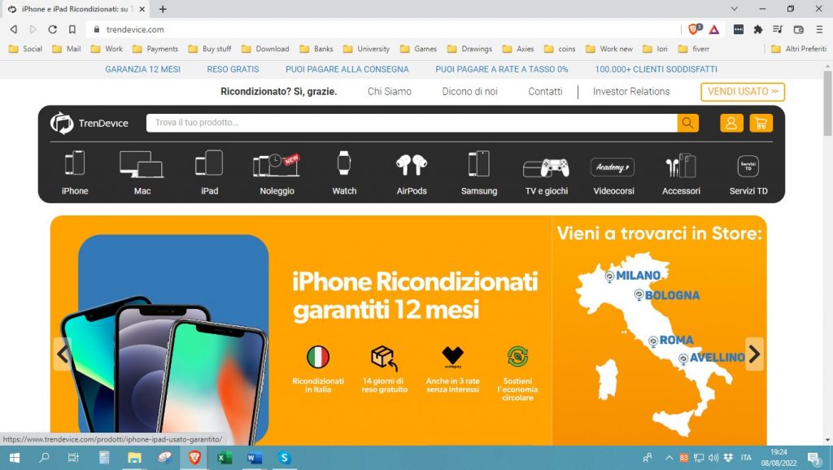Open the Chi Siamo menu item
Image resolution: width=833 pixels, height=470 pixels.
(x=390, y=92)
